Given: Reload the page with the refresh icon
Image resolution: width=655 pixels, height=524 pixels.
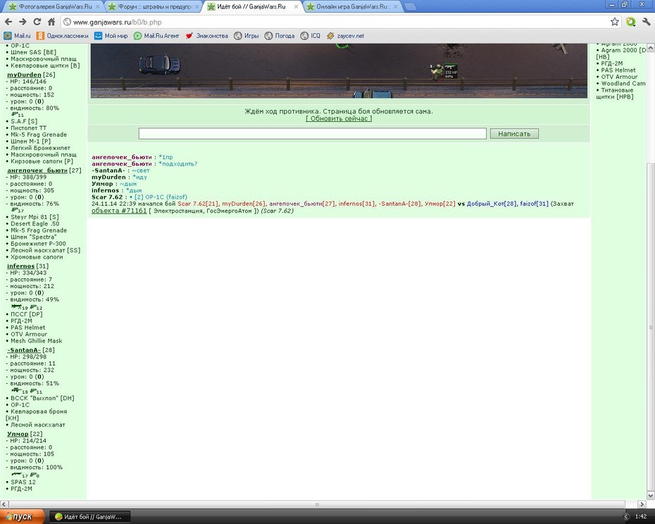Looking at the screenshot, I should [x=37, y=22].
